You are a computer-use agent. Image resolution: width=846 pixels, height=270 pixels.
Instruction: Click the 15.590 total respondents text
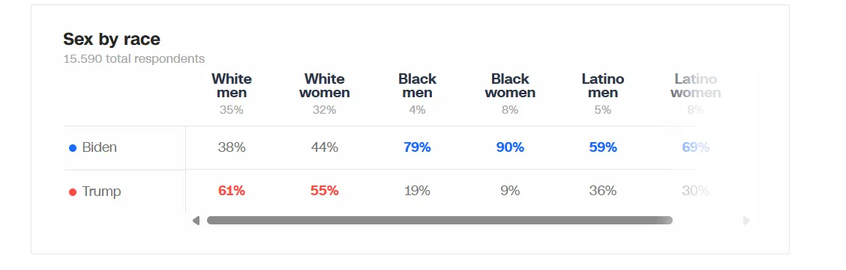click(x=133, y=58)
